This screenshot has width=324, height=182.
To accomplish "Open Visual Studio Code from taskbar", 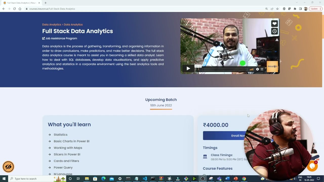I will point(145,179).
